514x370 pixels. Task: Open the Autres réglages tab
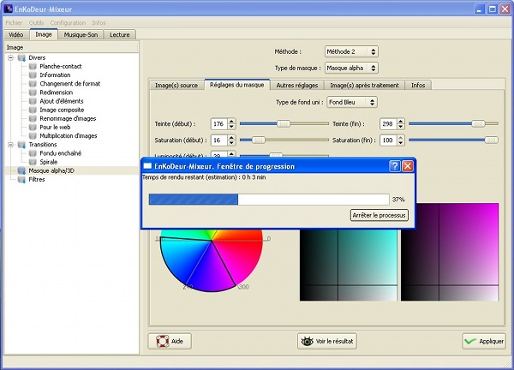pyautogui.click(x=297, y=85)
